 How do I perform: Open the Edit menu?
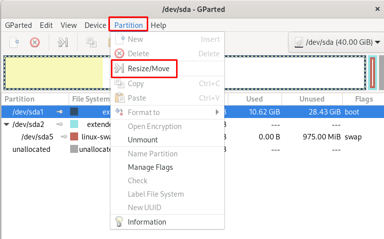tap(46, 25)
